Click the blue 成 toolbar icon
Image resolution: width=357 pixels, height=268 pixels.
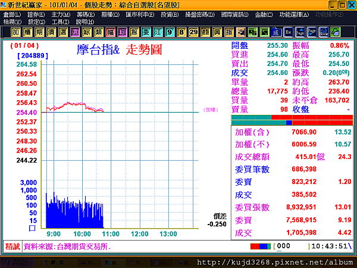tap(276, 32)
